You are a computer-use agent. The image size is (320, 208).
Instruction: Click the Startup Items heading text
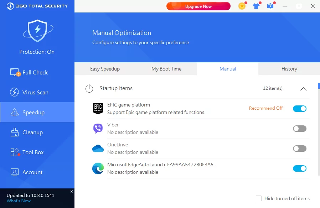point(116,88)
